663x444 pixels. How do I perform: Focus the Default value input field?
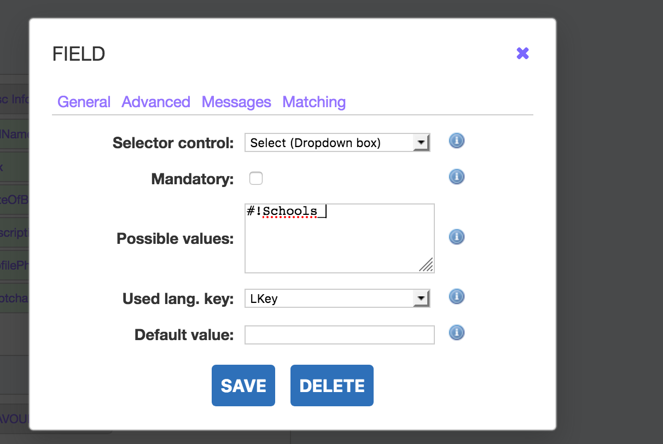pyautogui.click(x=339, y=335)
